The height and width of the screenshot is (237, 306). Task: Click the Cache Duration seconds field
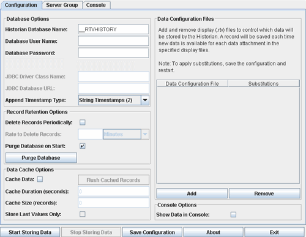point(113,192)
